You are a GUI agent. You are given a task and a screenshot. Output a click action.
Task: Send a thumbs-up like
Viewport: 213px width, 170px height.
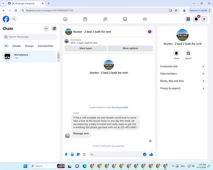[x=151, y=154]
